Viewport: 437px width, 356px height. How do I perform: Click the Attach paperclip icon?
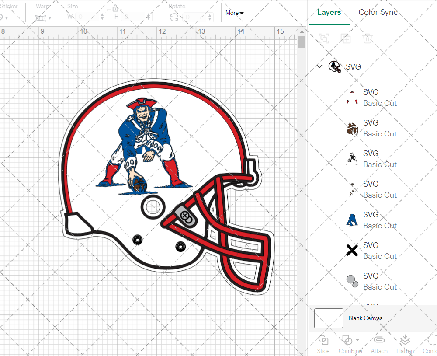pos(379,340)
